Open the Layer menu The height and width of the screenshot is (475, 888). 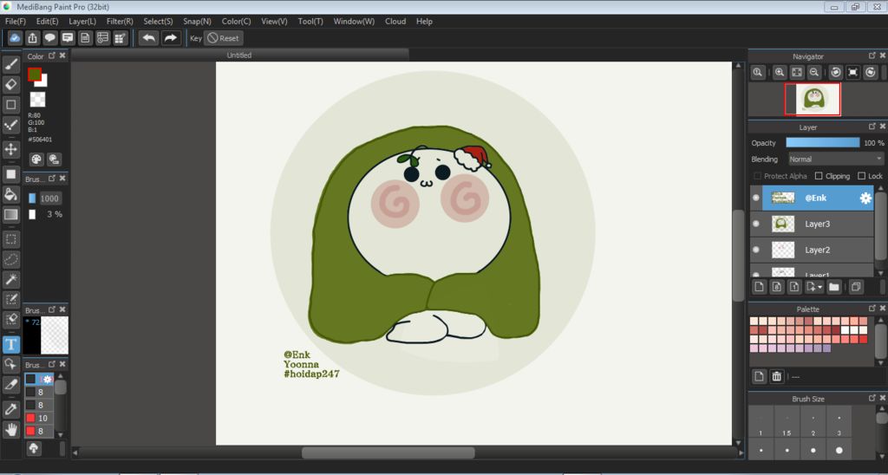(x=82, y=22)
